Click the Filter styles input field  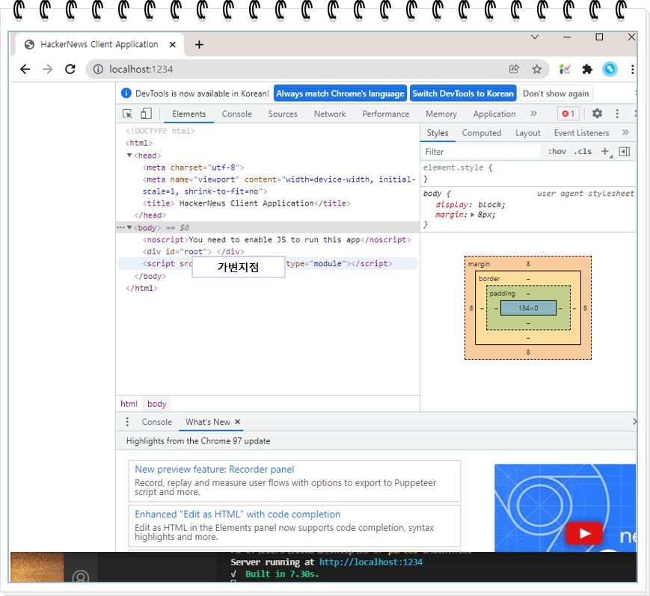click(481, 152)
